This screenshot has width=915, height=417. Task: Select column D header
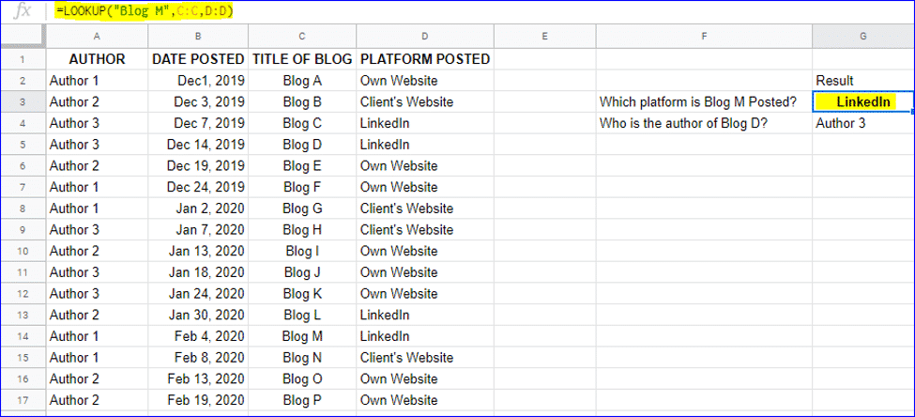pyautogui.click(x=425, y=37)
